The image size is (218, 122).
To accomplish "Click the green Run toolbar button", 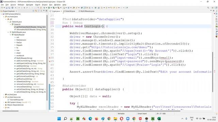I will (x=49, y=8).
